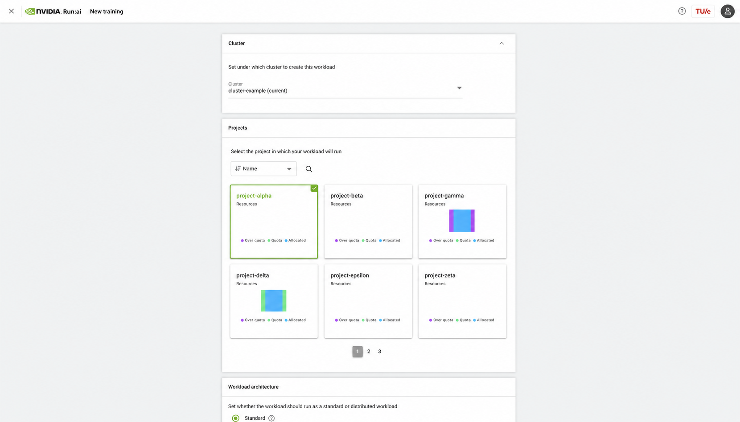Viewport: 740px width, 422px height.
Task: Click the project-delta resource usage chart
Action: click(274, 300)
